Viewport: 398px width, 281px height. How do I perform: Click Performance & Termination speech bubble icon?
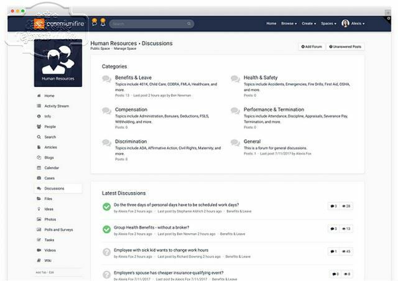[235, 111]
